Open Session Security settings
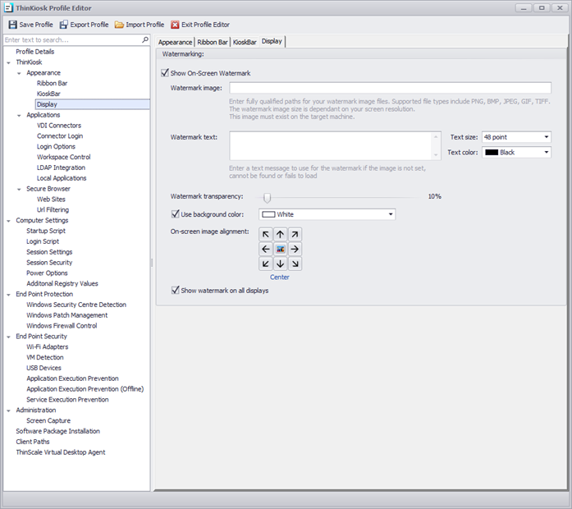The height and width of the screenshot is (509, 572). click(49, 263)
